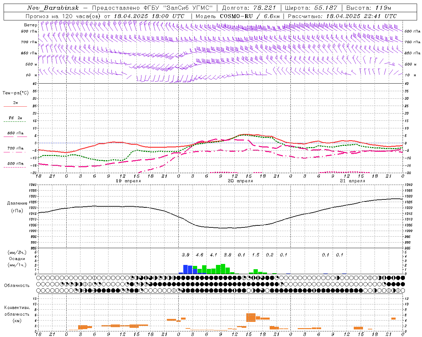Click 'Прогноз на 120 часа(ов)' forecast header text
The image size is (422, 337).
point(63,16)
